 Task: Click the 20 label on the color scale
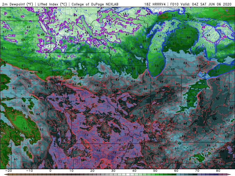(x=92, y=171)
